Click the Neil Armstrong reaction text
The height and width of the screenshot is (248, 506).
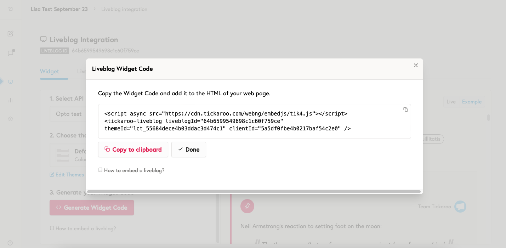click(311, 226)
